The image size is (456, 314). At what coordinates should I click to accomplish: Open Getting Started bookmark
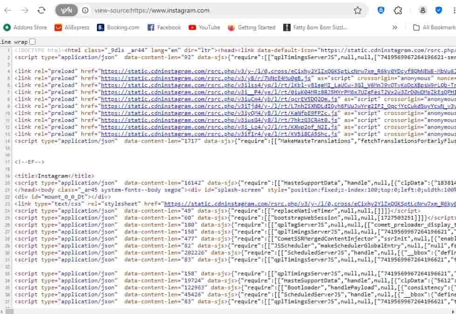tap(252, 27)
